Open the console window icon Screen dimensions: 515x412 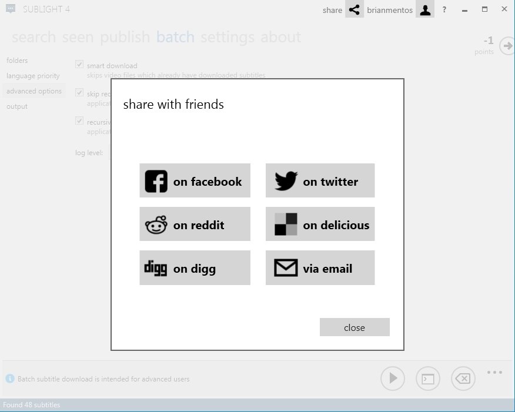tap(427, 378)
